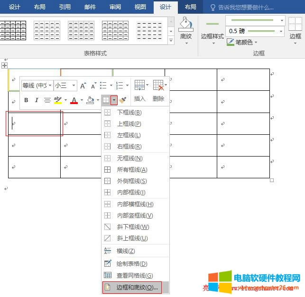Expand the table styles gallery
Screen dimensions: 305x297
pos(171,41)
